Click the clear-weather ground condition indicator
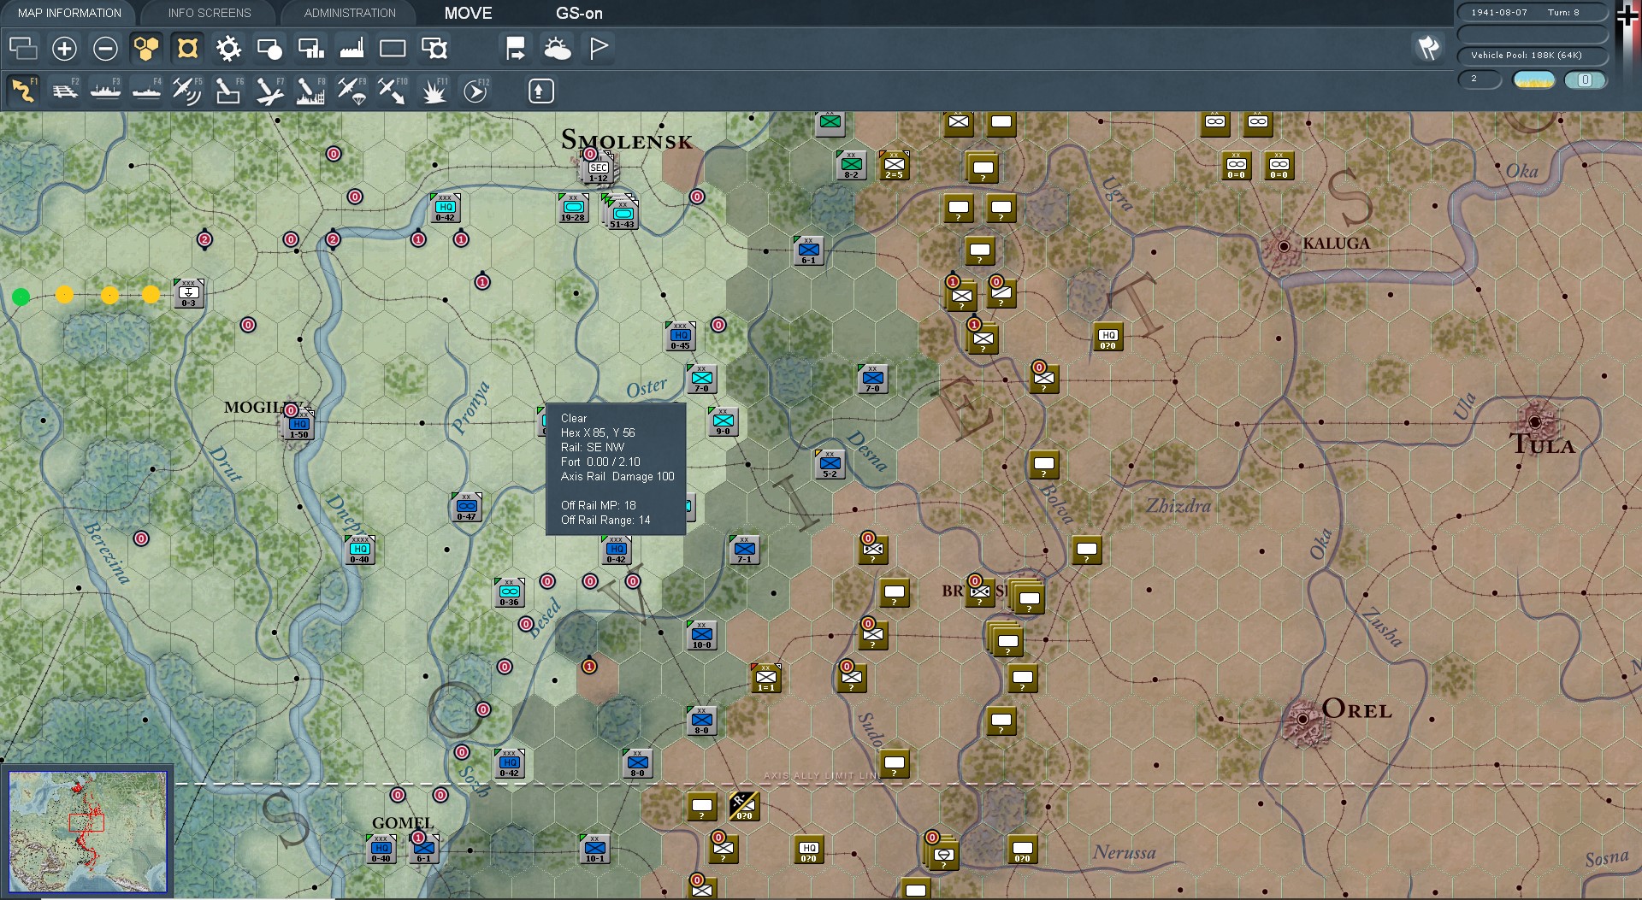This screenshot has width=1642, height=900. point(1534,79)
